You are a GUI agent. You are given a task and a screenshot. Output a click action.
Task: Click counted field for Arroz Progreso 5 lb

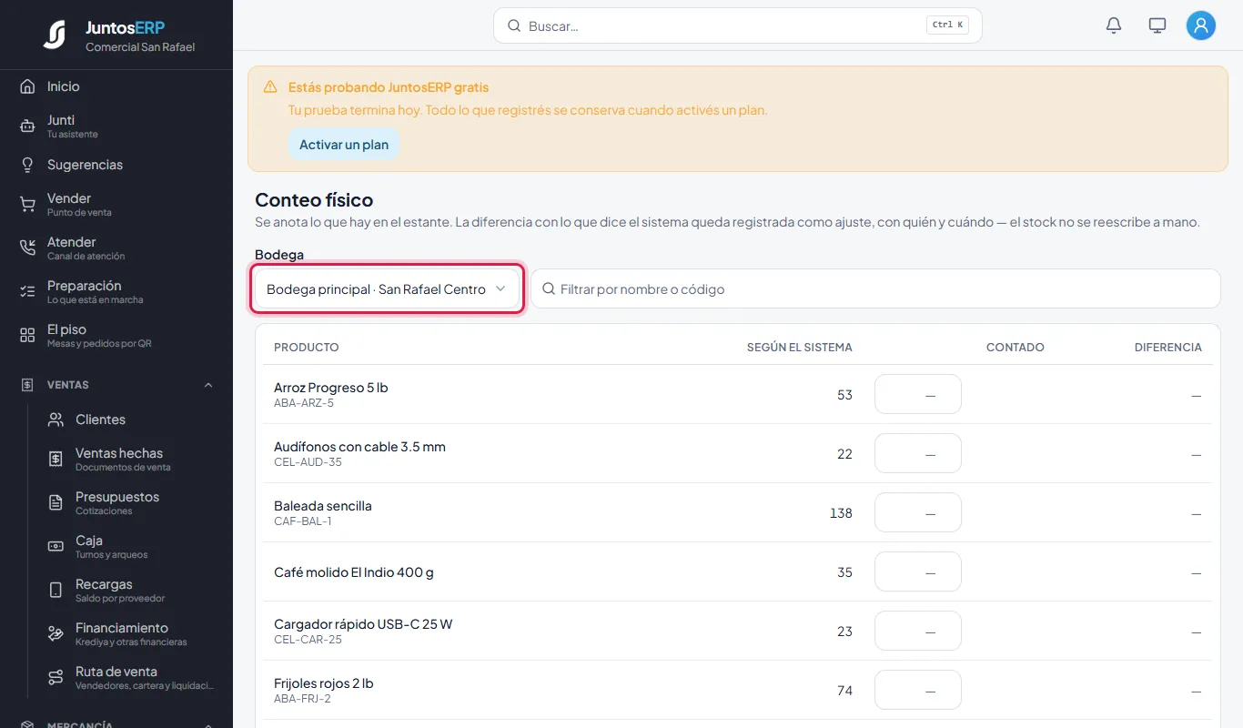pyautogui.click(x=918, y=394)
